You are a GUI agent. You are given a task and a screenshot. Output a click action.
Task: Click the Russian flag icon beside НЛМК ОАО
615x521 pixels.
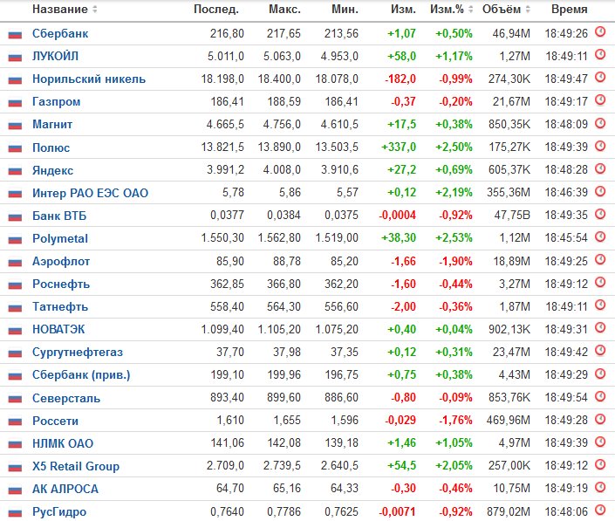[x=15, y=444]
